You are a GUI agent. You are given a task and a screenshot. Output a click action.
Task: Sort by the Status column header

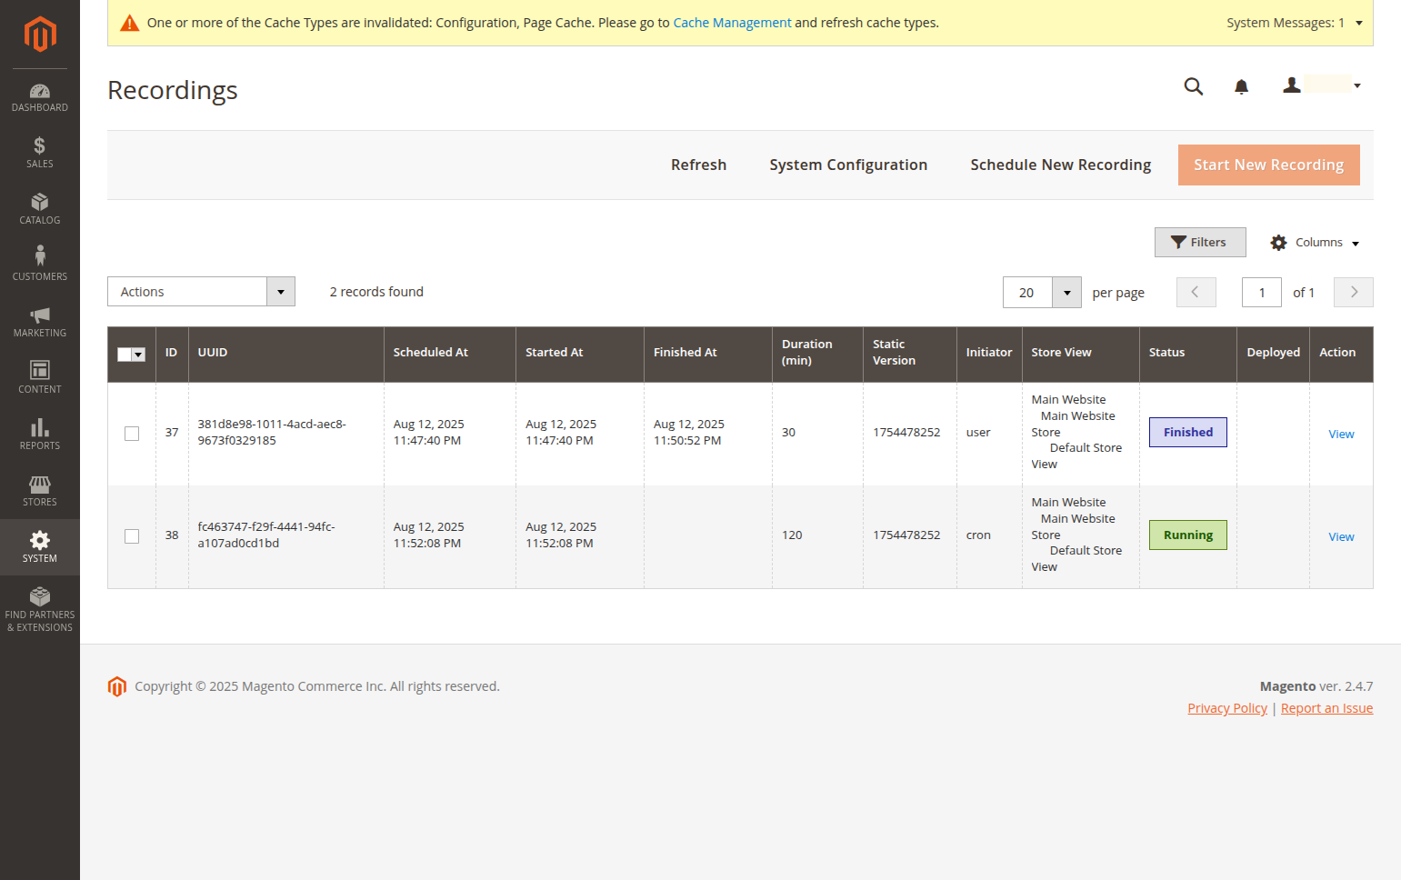[1187, 353]
